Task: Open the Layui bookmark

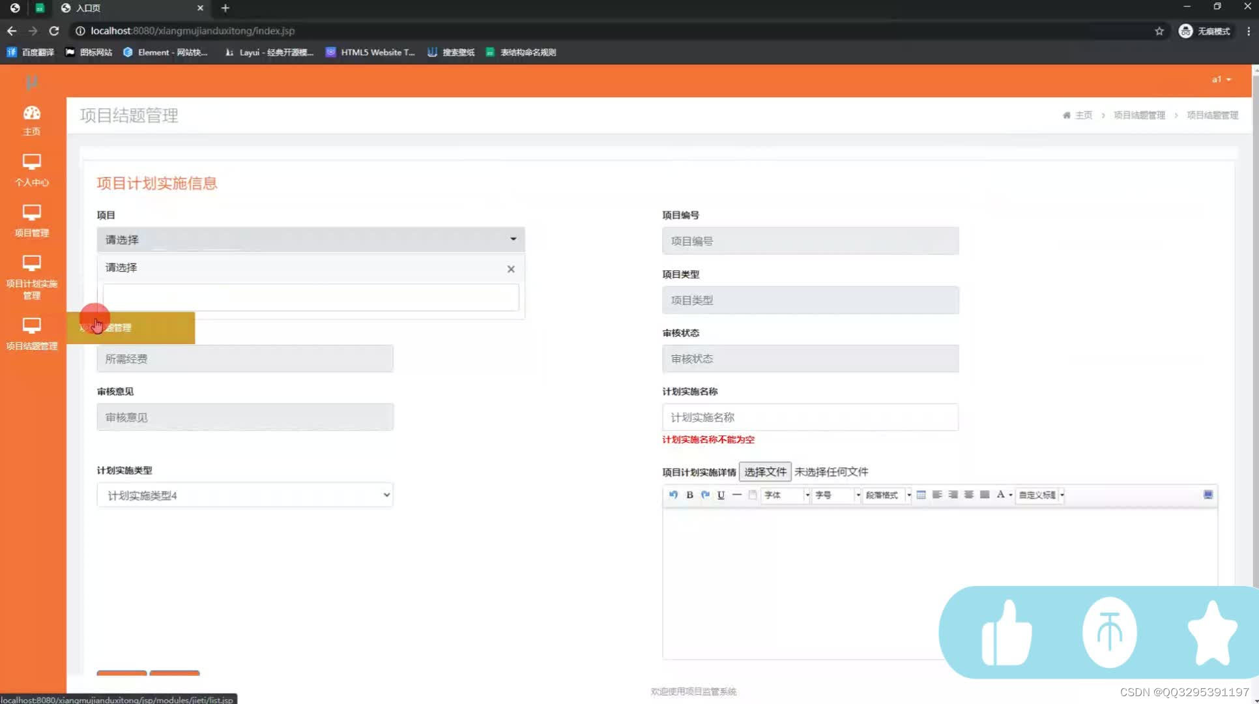Action: tap(269, 52)
